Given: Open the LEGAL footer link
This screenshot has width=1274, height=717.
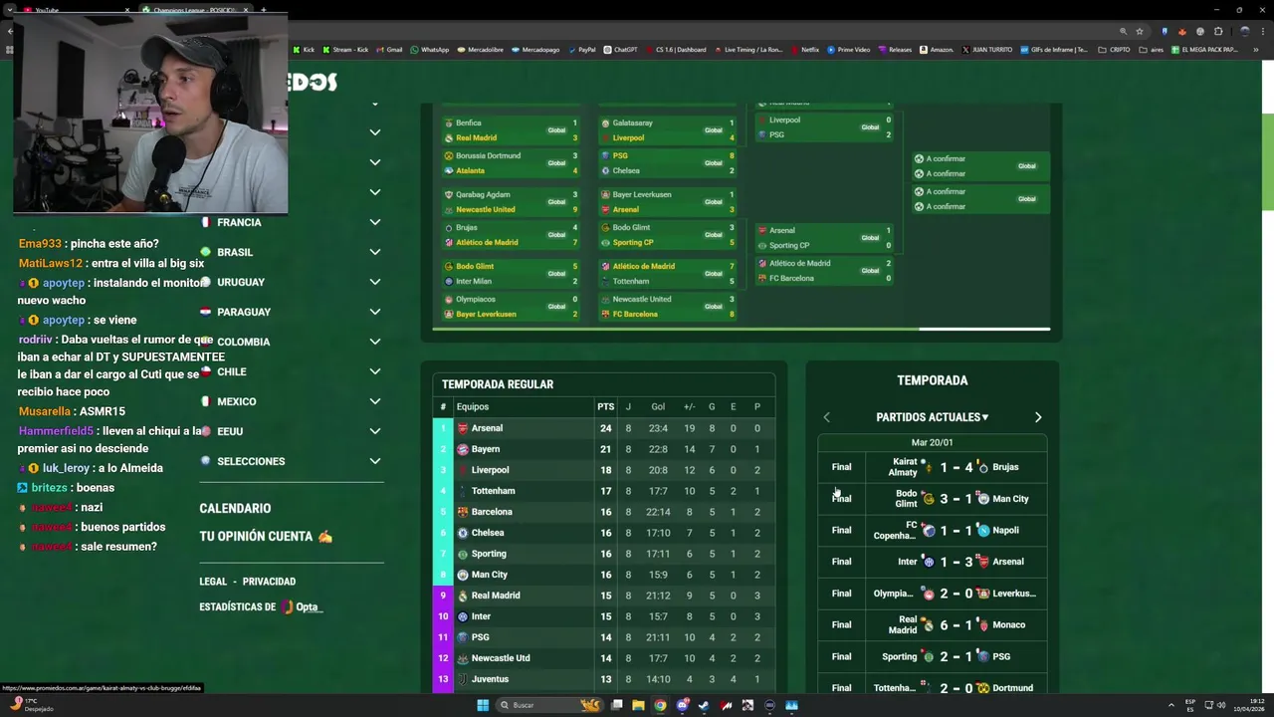Looking at the screenshot, I should pos(213,582).
